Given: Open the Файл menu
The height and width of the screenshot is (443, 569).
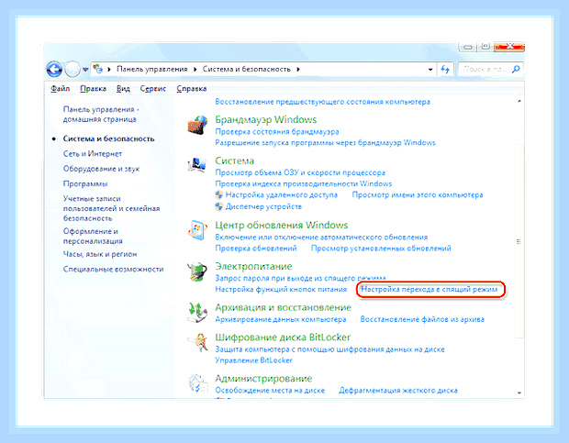Looking at the screenshot, I should tap(61, 88).
